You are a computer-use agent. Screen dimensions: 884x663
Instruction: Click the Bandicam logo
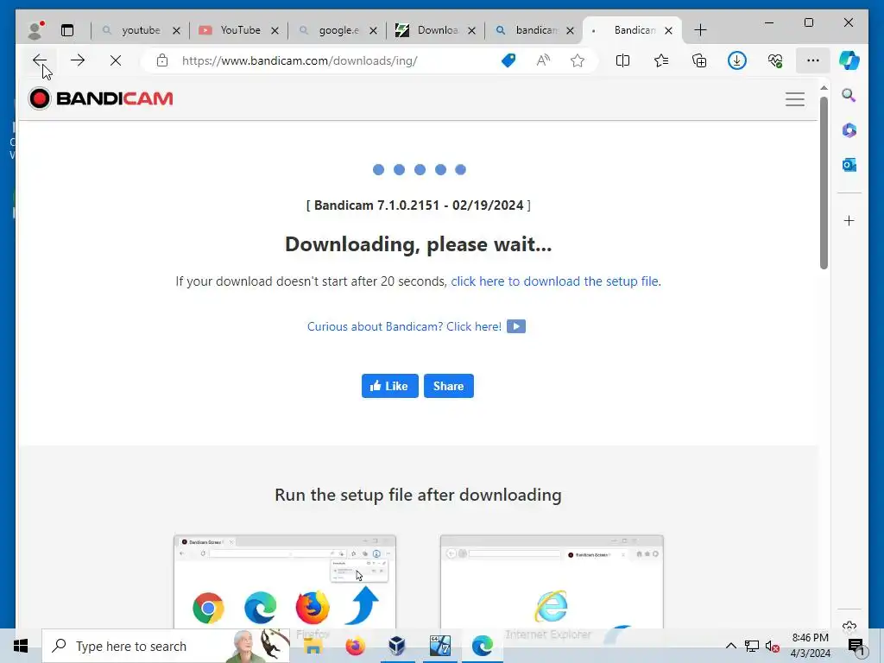point(101,98)
